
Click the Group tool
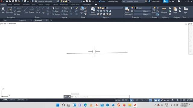click(153, 10)
